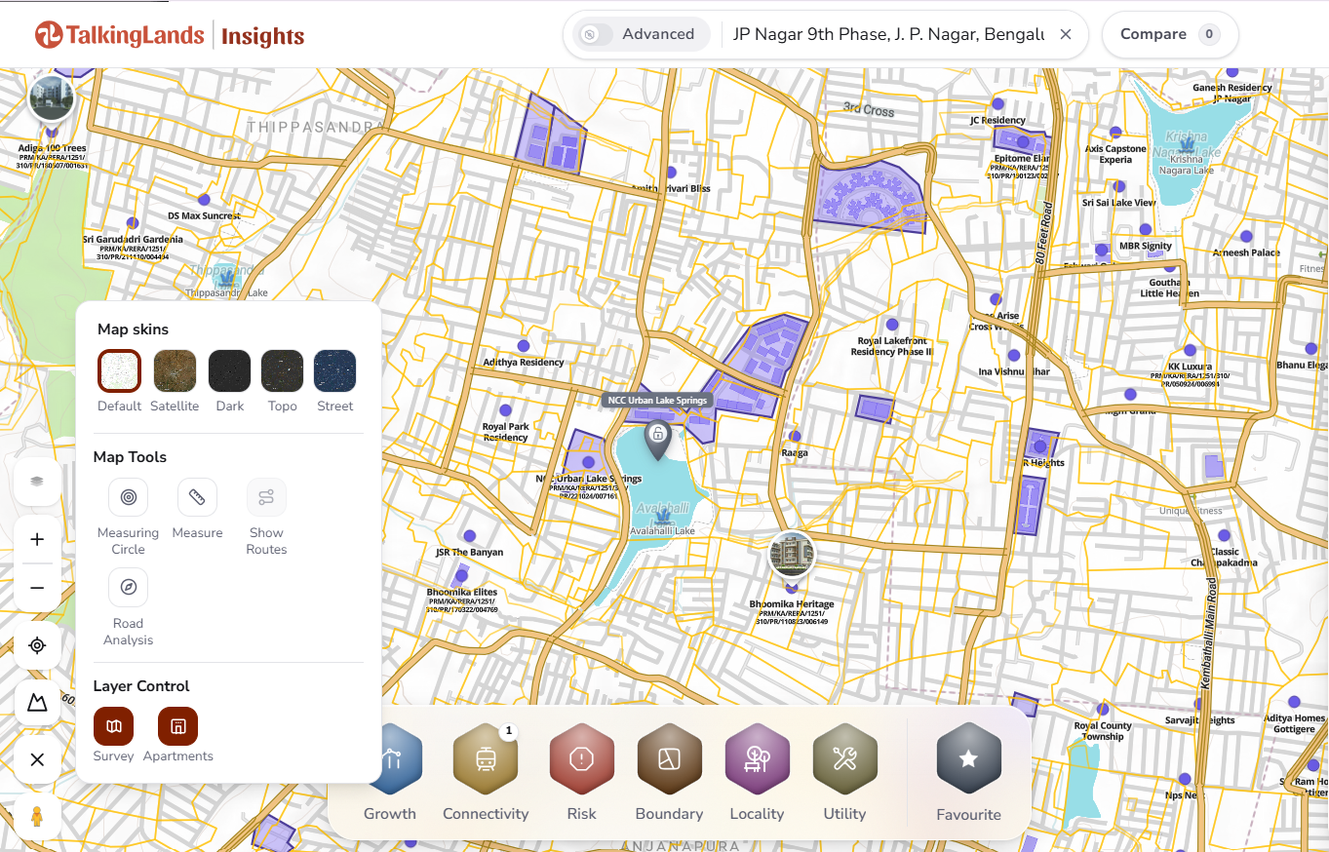Select the Dark map skin
Screen dimensions: 1329x852
click(230, 370)
